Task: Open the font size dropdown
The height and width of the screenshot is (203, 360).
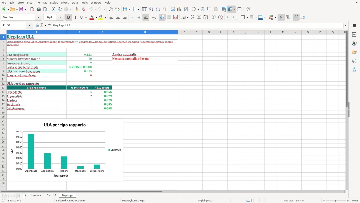Action: coord(60,17)
